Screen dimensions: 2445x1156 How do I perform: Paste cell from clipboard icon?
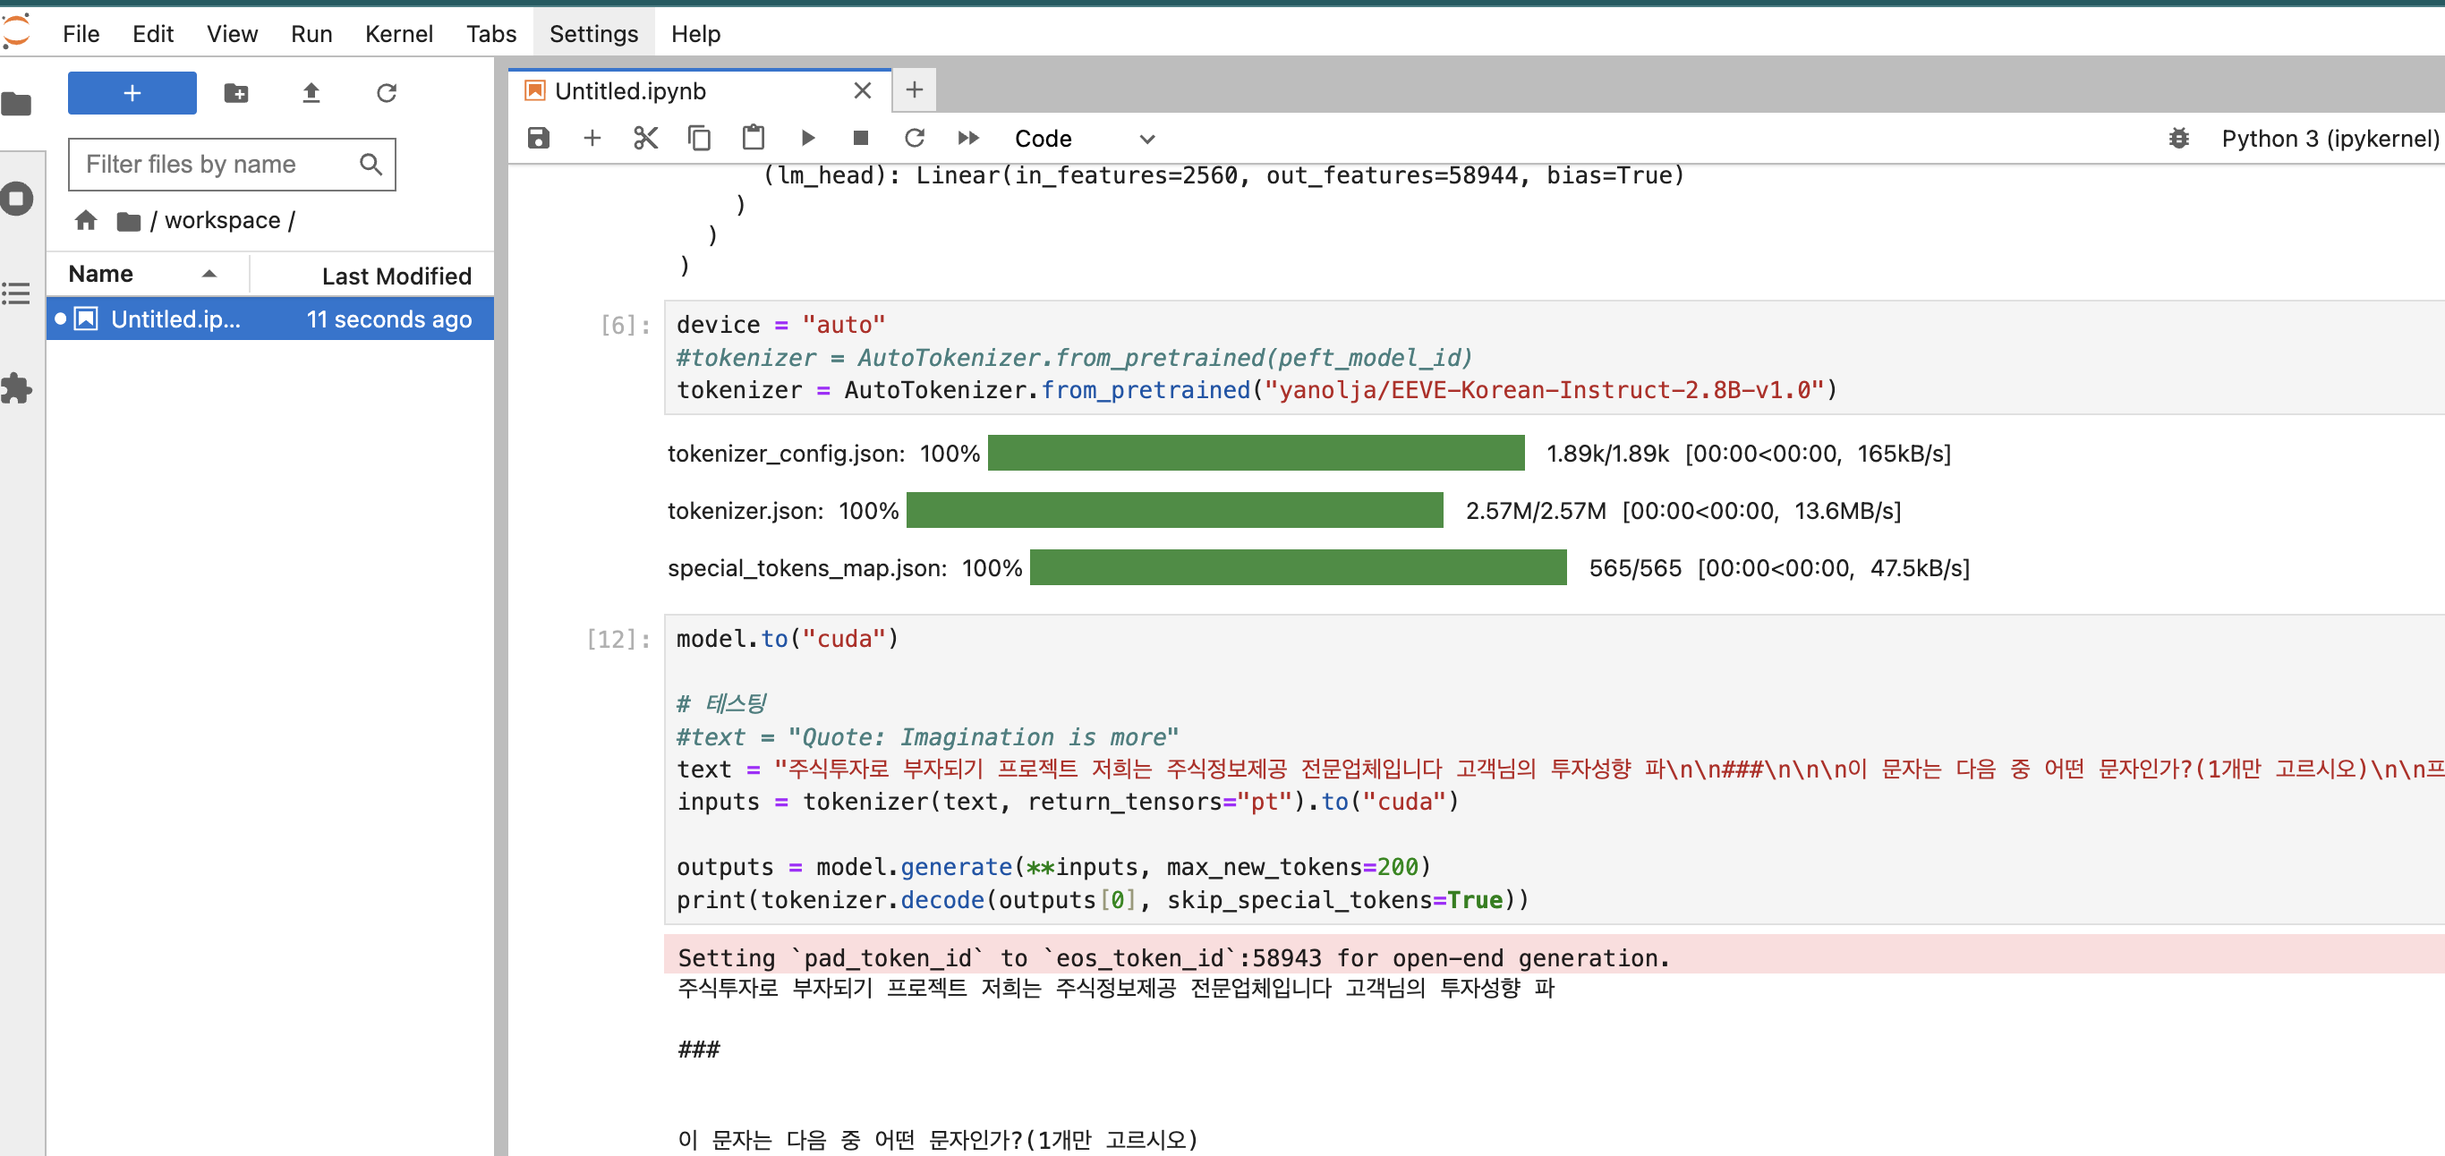[x=754, y=139]
